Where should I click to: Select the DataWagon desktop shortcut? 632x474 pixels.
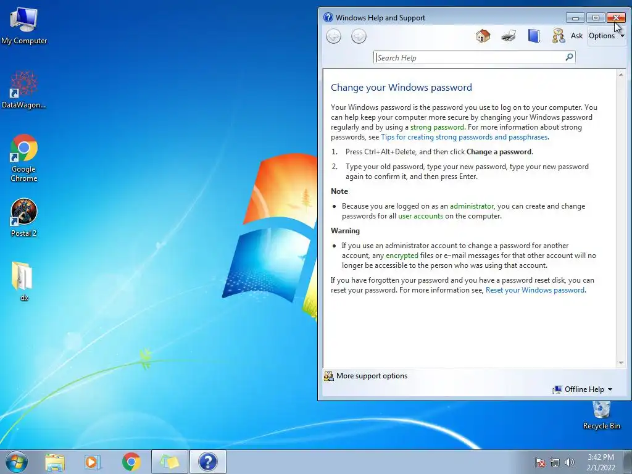pos(24,89)
